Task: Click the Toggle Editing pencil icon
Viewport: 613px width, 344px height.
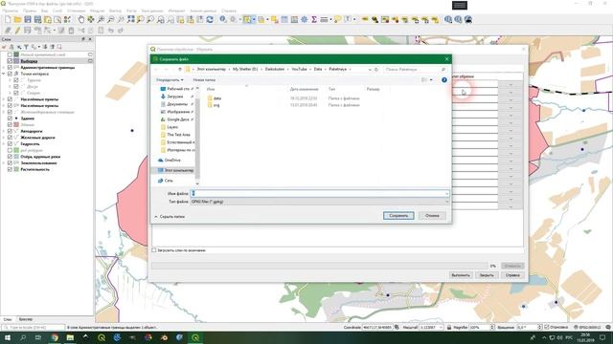Action: [x=17, y=30]
